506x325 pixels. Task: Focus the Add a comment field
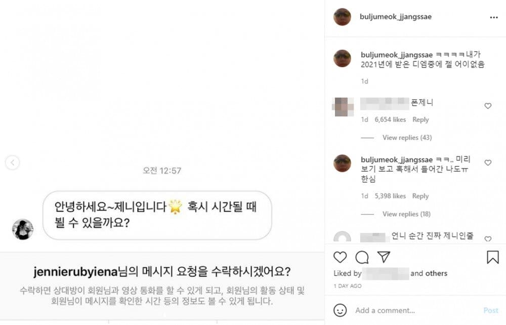pyautogui.click(x=415, y=310)
